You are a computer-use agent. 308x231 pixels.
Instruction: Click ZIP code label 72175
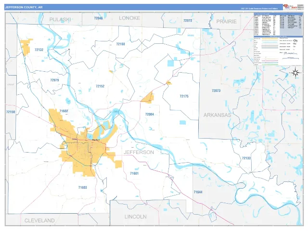click(184, 96)
